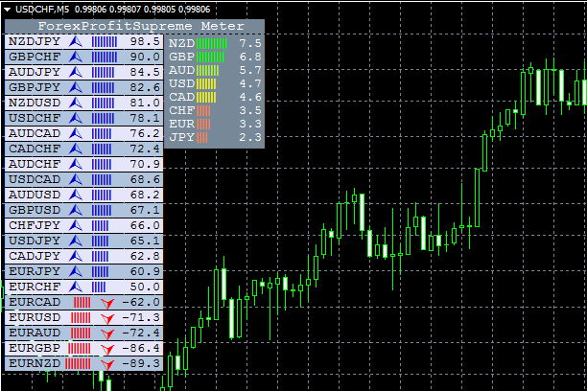Image resolution: width=587 pixels, height=391 pixels.
Task: Click the blue strength bars for NZDUSD
Action: pos(105,103)
